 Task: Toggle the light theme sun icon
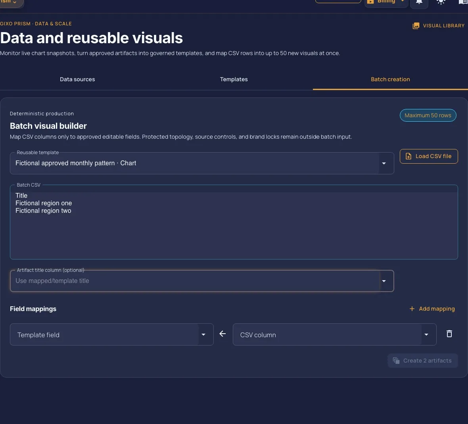point(441,2)
